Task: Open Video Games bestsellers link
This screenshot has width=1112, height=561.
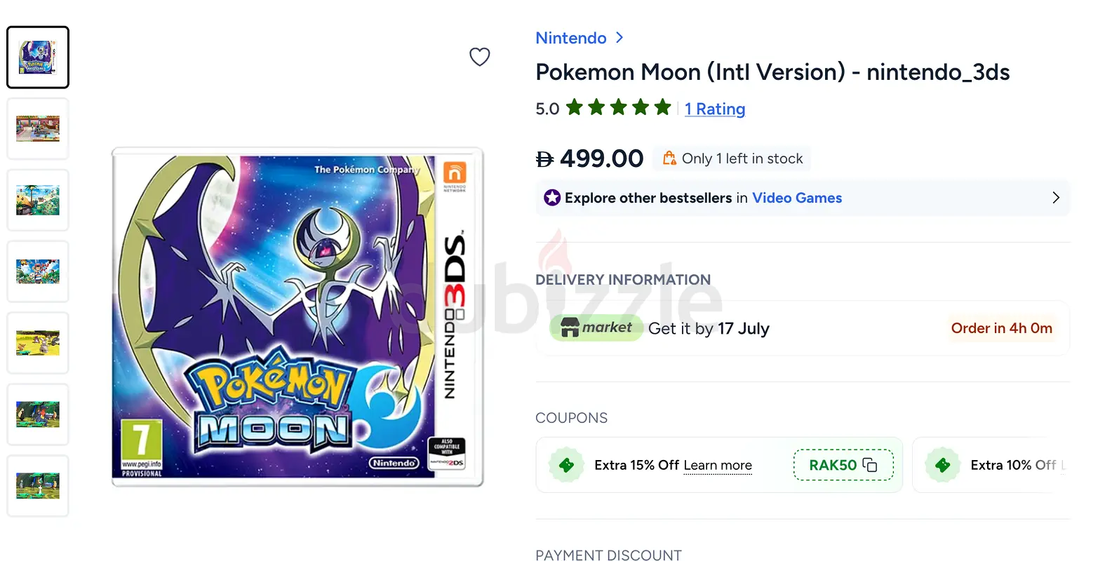Action: (797, 198)
